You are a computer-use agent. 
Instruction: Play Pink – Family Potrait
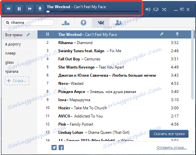(114, 124)
